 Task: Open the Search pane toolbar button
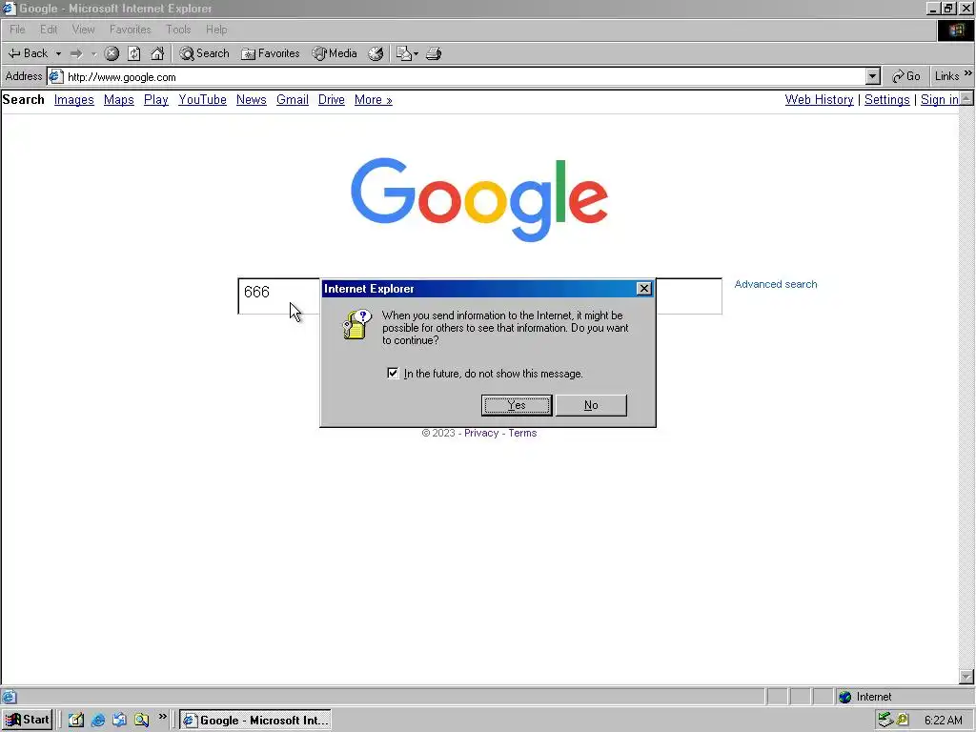tap(204, 53)
